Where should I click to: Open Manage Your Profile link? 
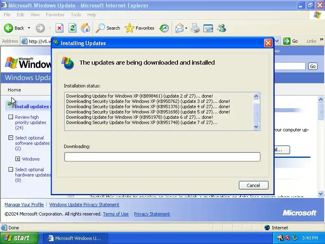point(24,205)
